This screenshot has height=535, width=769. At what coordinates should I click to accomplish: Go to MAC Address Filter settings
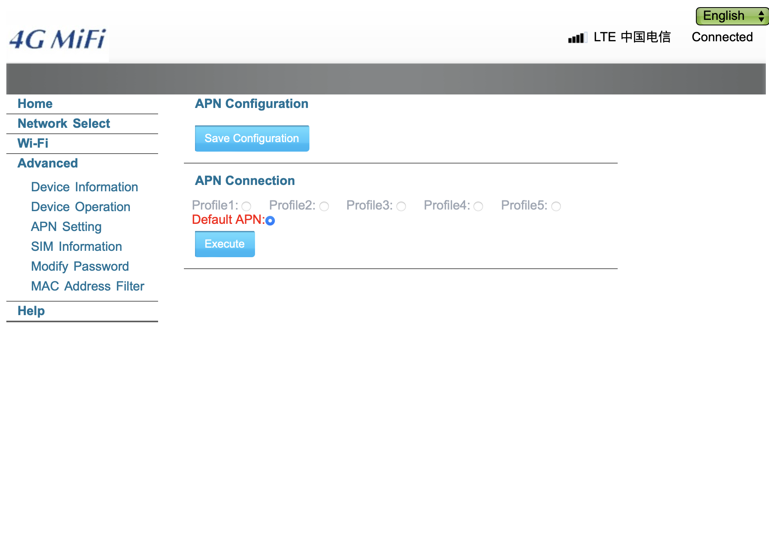click(87, 286)
